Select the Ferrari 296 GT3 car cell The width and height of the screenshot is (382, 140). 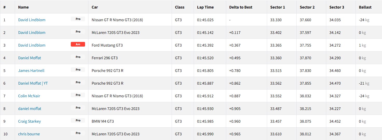tap(105, 58)
